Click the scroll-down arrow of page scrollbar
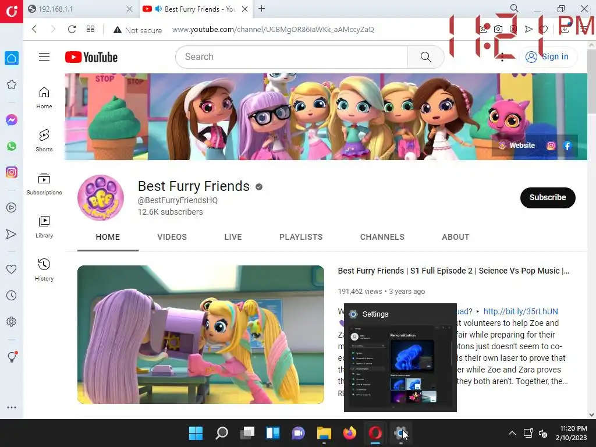The height and width of the screenshot is (447, 596). coord(591,414)
